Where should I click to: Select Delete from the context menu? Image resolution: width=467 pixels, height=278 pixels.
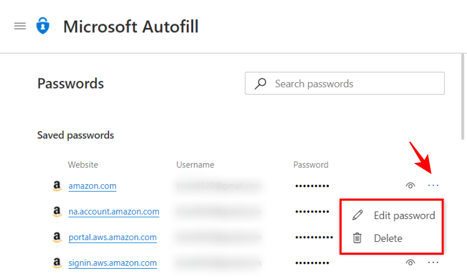point(388,238)
